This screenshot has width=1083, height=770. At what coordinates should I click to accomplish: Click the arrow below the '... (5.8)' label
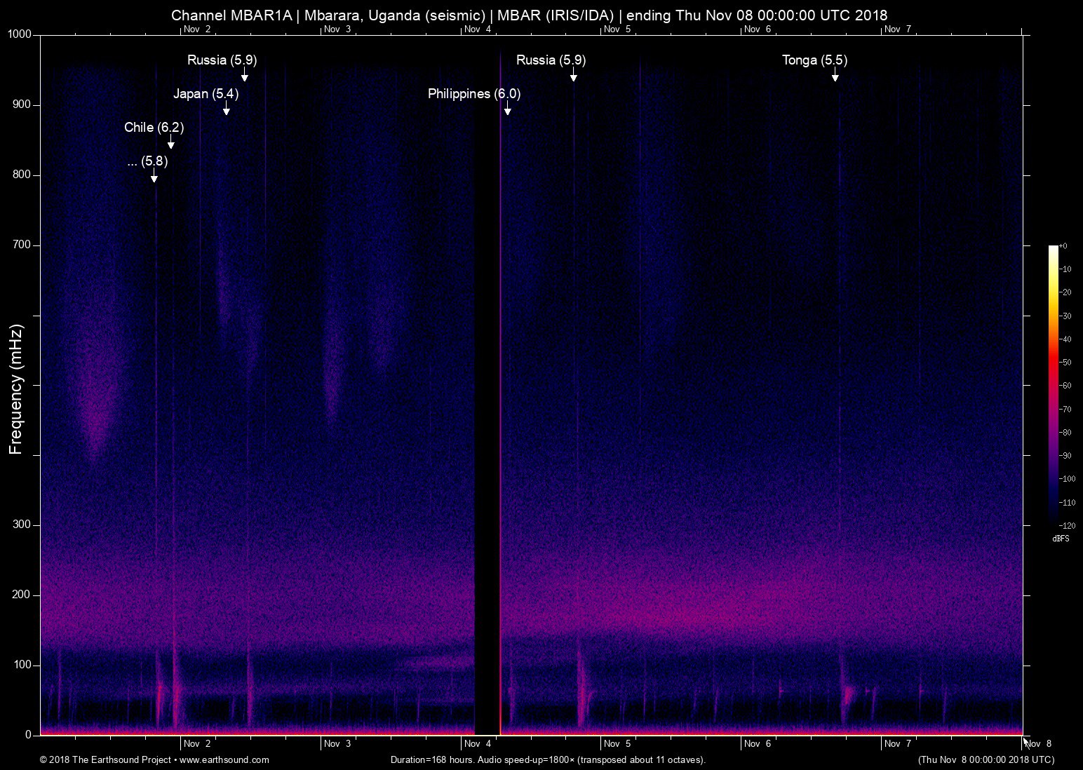click(x=154, y=176)
